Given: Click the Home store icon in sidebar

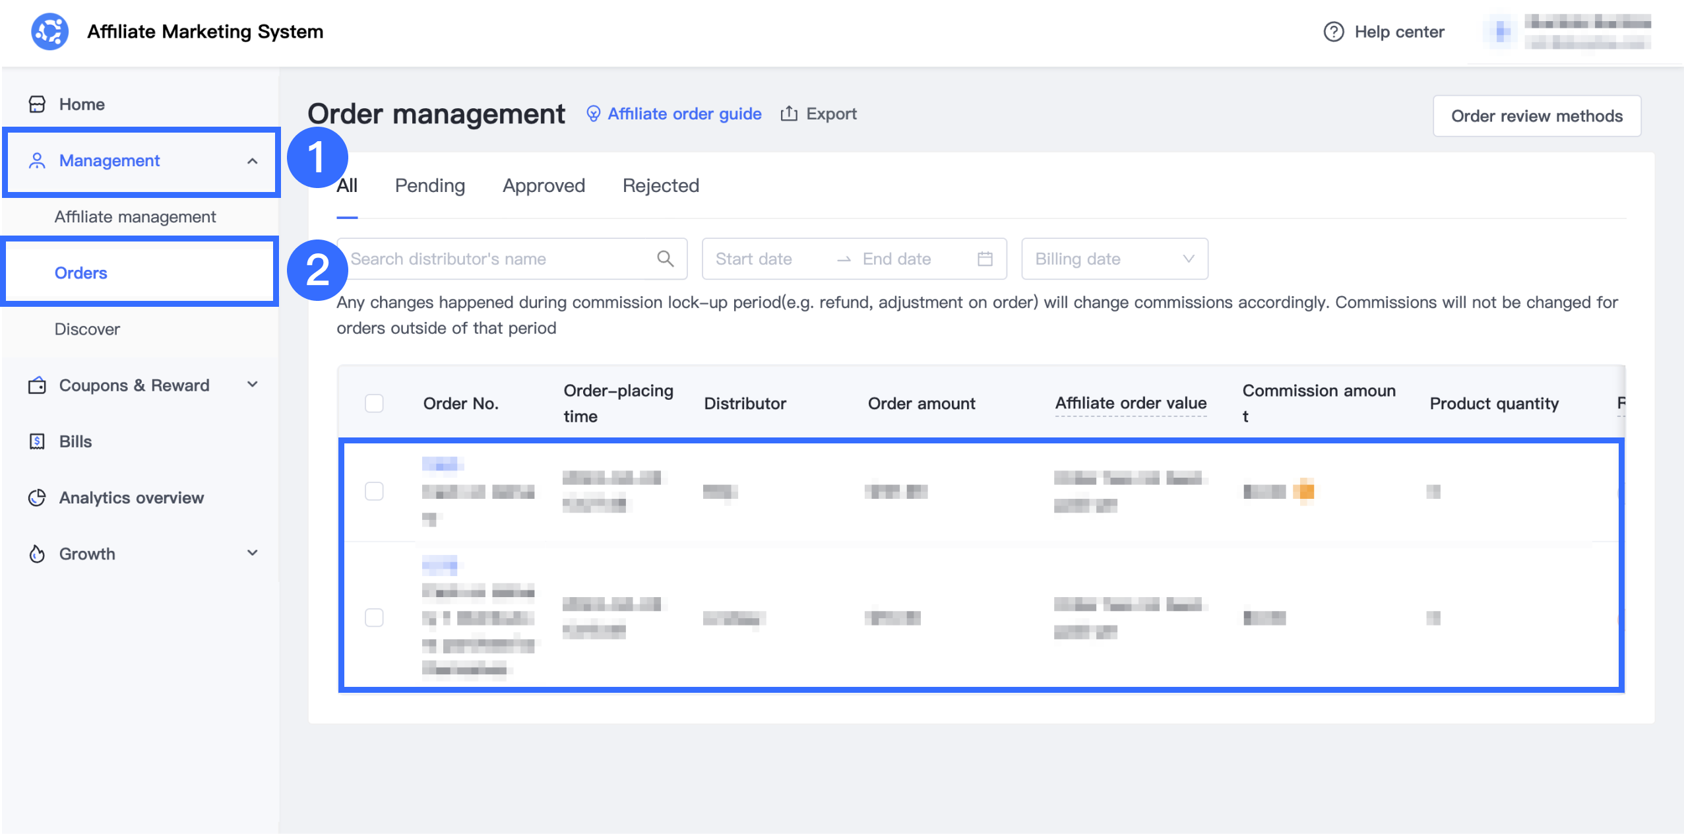Looking at the screenshot, I should click(x=37, y=104).
